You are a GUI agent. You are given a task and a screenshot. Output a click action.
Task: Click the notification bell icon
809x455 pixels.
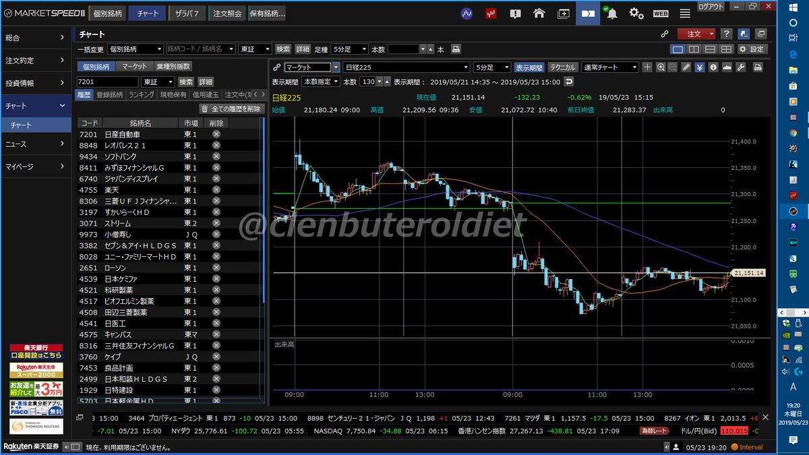point(612,13)
